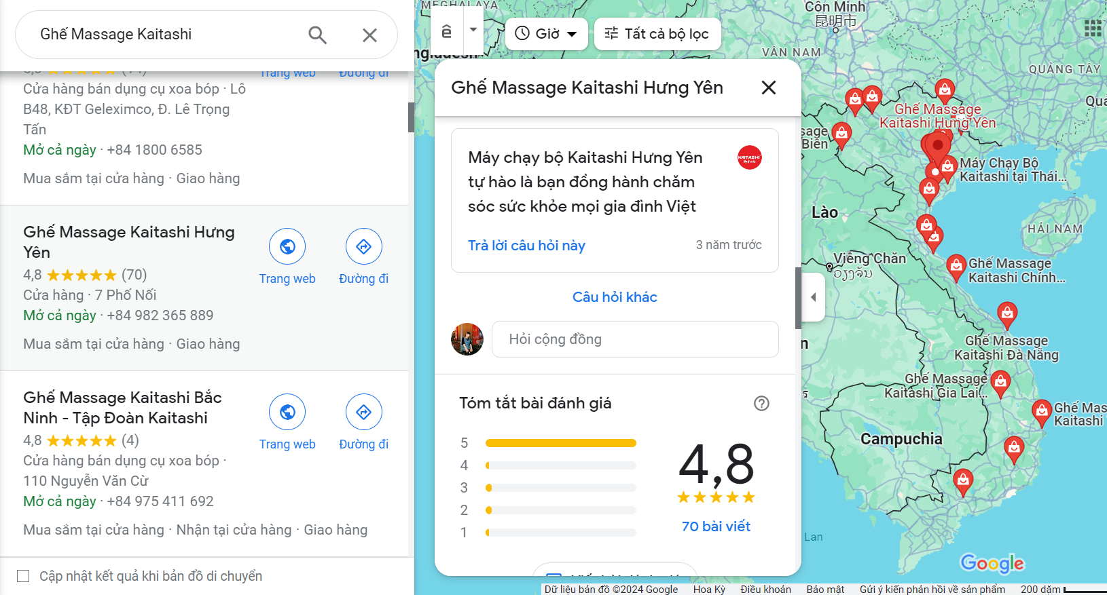The width and height of the screenshot is (1107, 595).
Task: Click the detail panel scrollbar thumb
Action: tap(798, 299)
